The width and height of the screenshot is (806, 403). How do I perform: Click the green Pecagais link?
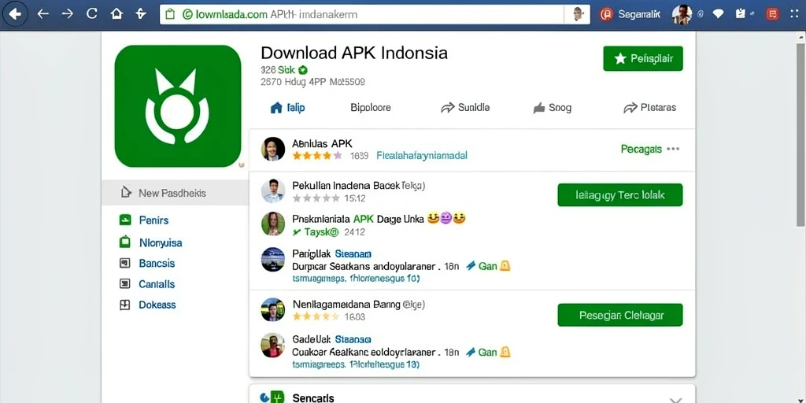641,149
